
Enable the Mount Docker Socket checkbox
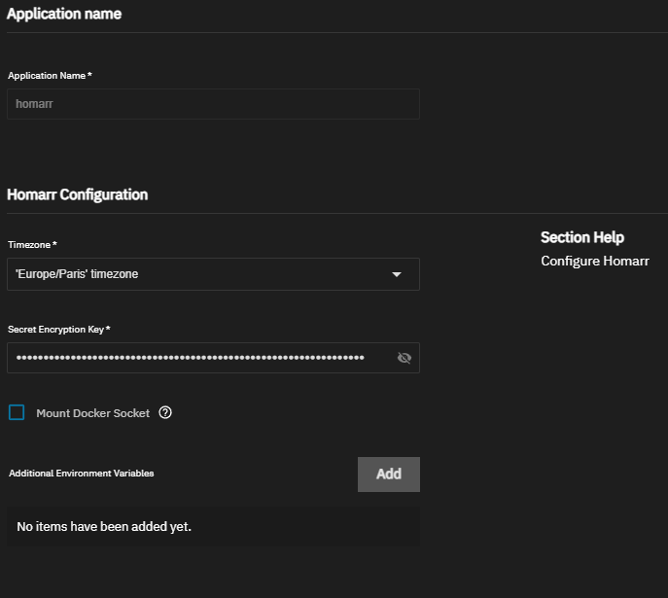[x=17, y=412]
